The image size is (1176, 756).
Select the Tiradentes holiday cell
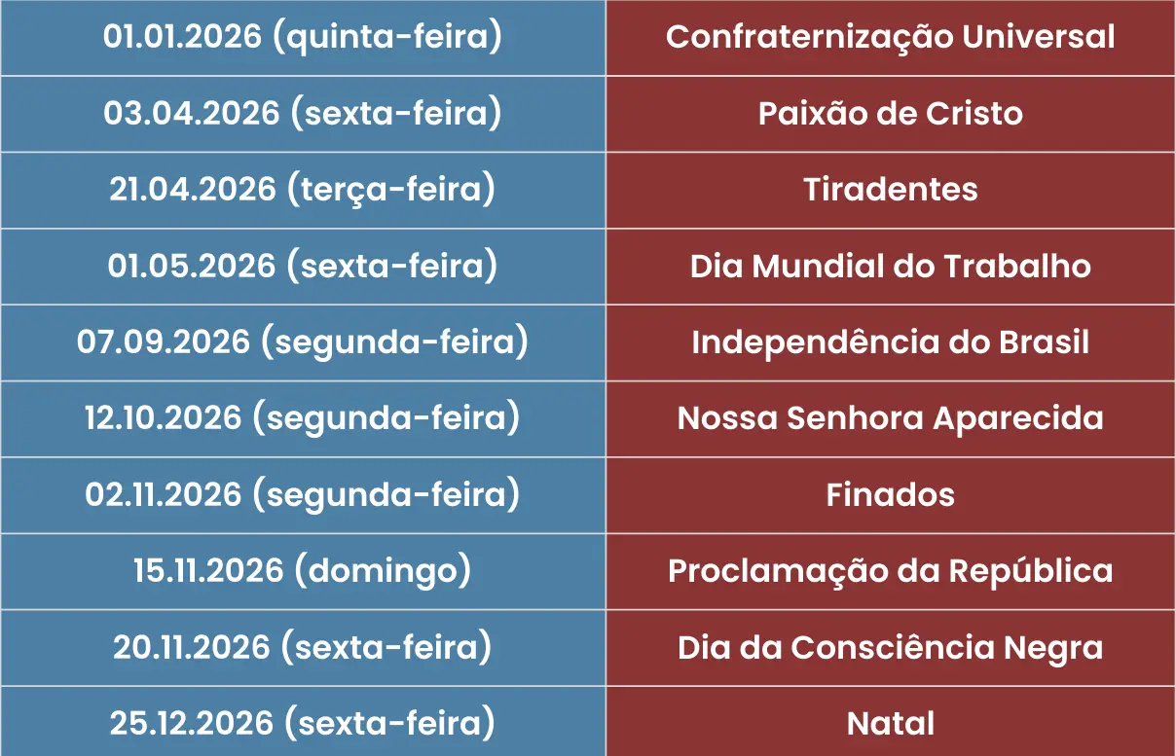890,189
